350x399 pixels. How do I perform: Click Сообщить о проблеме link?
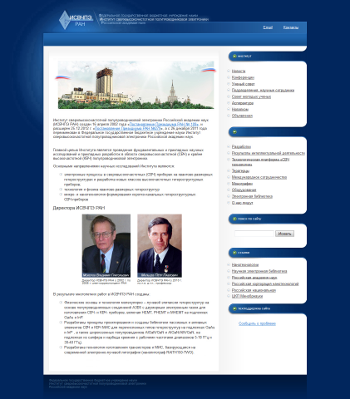tap(257, 323)
